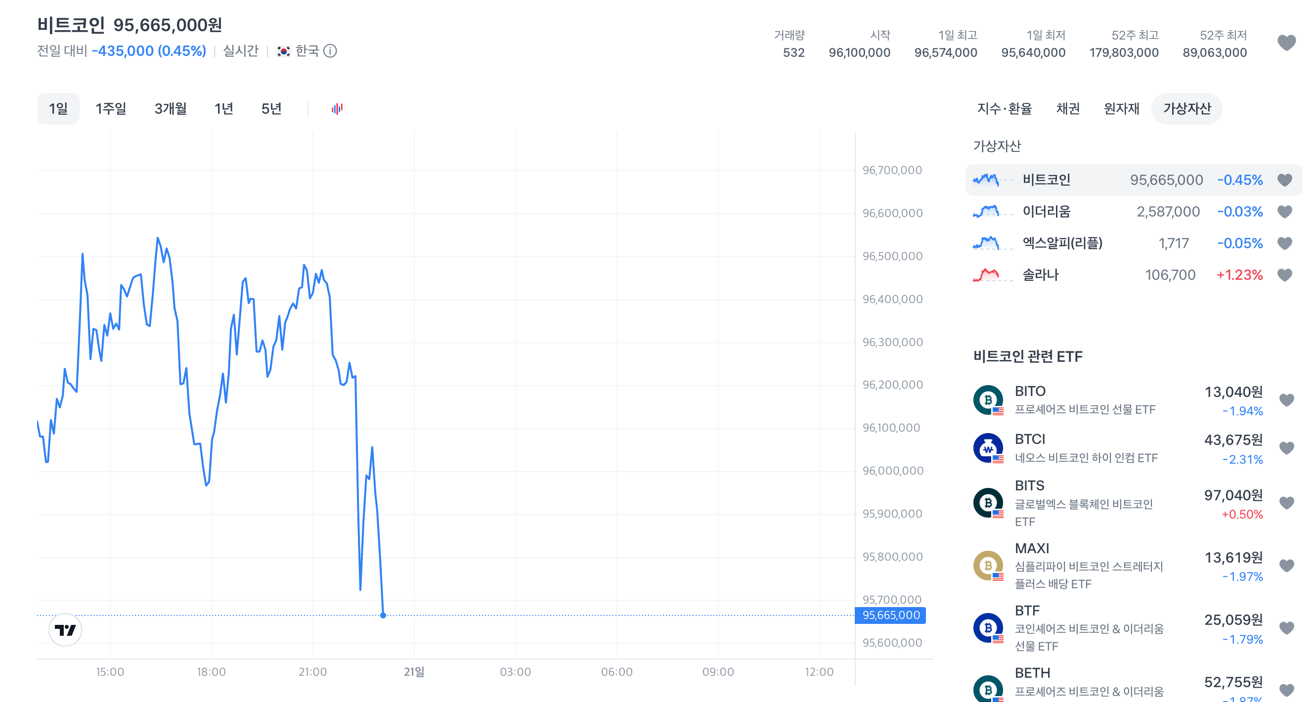Select the 5년 chart period

pyautogui.click(x=271, y=109)
